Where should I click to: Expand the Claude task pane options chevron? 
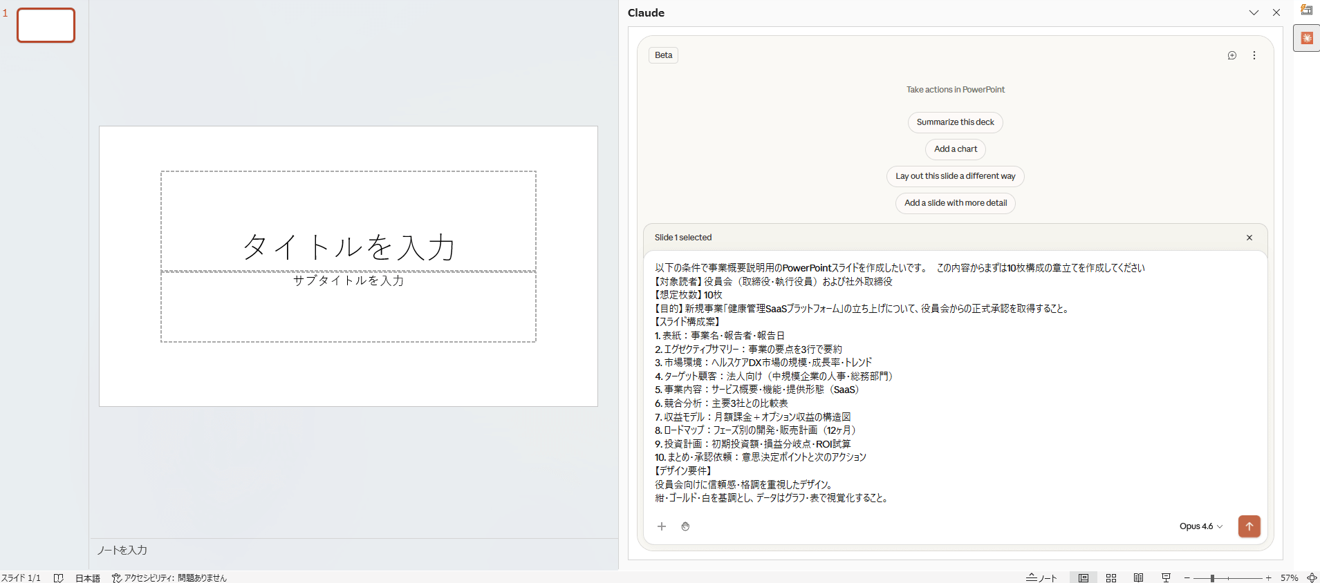1254,12
